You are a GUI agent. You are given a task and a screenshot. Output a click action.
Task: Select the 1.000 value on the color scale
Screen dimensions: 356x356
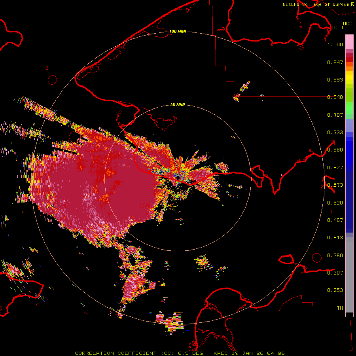335,44
